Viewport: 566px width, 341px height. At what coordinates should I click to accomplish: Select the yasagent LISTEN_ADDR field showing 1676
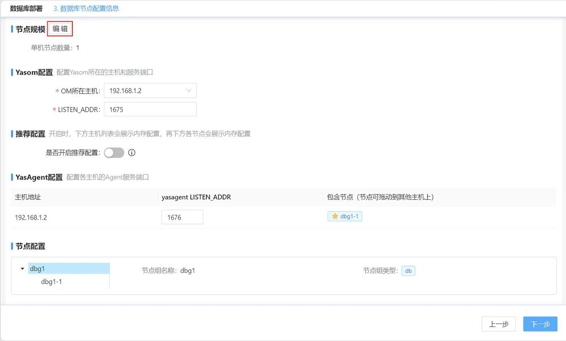tap(182, 216)
